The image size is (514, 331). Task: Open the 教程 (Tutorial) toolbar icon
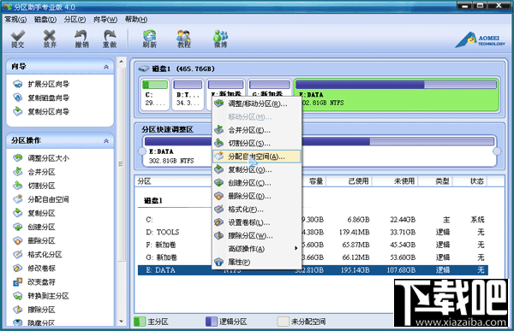[183, 39]
